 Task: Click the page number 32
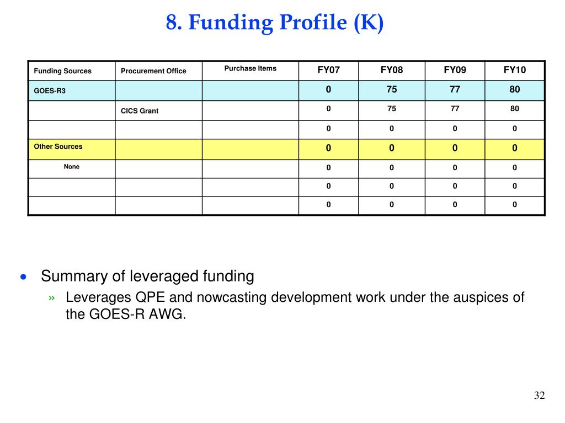[x=540, y=395]
